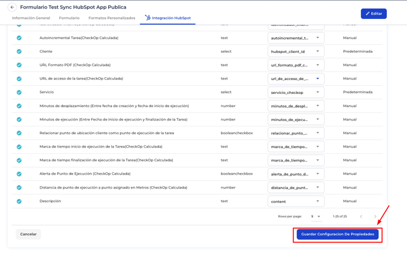Toggle check for Minutos de ejecución row
Image resolution: width=407 pixels, height=253 pixels.
(x=19, y=119)
